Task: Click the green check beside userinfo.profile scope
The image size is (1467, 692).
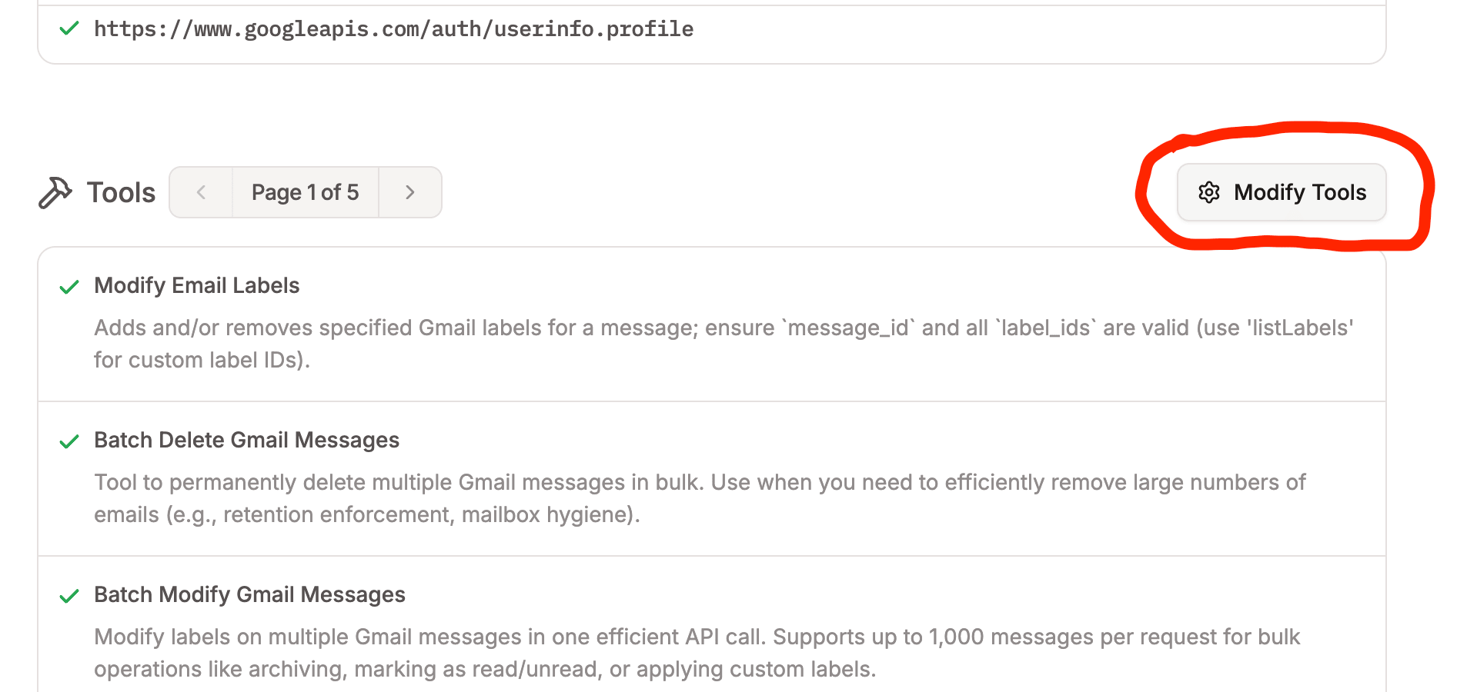Action: pos(69,29)
